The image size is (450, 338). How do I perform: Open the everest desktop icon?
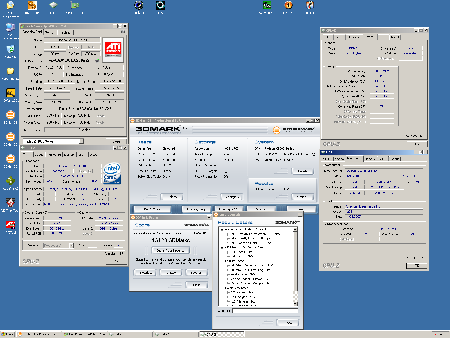(288, 8)
